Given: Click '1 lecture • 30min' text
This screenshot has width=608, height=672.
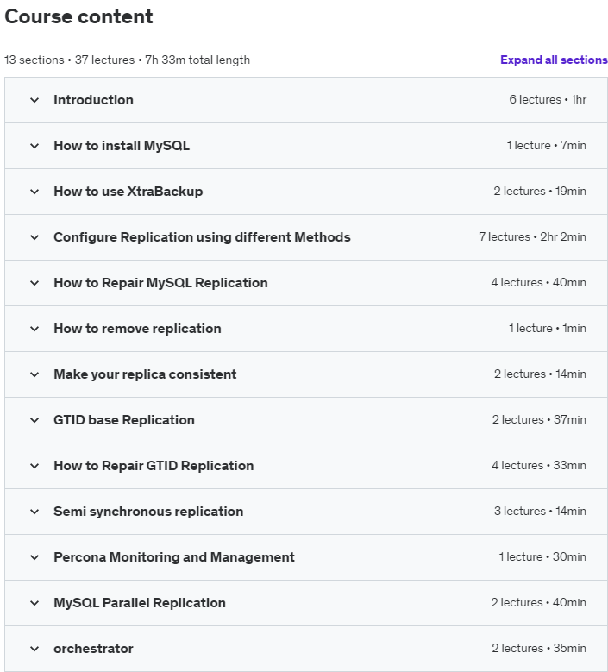Looking at the screenshot, I should pos(542,556).
